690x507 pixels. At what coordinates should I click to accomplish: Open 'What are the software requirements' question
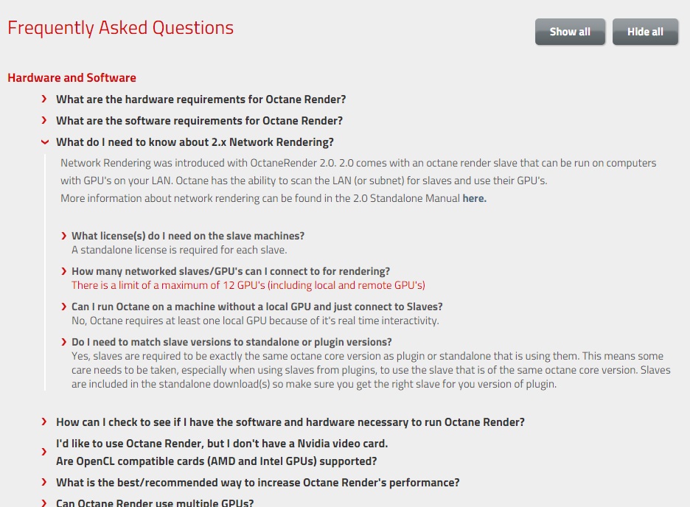tap(199, 121)
